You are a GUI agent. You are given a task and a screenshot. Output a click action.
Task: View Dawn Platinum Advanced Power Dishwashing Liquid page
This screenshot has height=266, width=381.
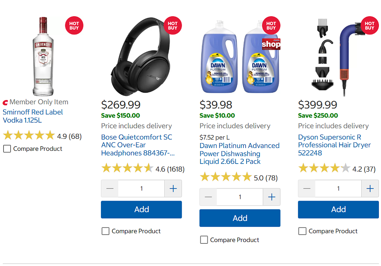(x=239, y=154)
